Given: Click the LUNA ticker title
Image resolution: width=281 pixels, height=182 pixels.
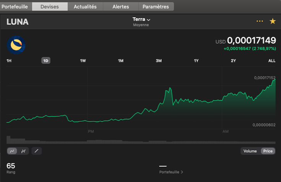Looking at the screenshot, I should coord(18,22).
